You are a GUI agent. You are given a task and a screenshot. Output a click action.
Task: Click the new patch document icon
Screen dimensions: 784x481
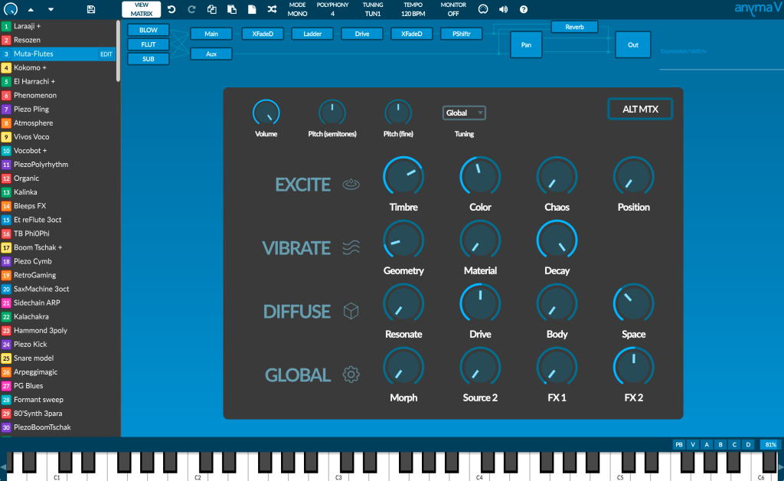(x=253, y=10)
